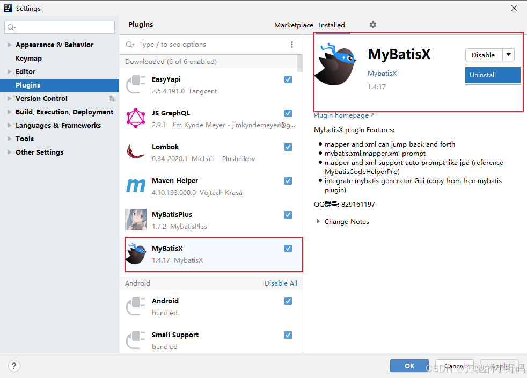Select Plugins in the settings sidebar
Image resolution: width=527 pixels, height=378 pixels.
(x=60, y=85)
